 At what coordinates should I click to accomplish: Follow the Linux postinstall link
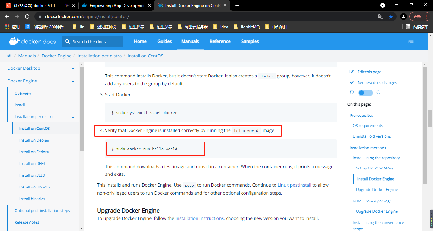294,185
